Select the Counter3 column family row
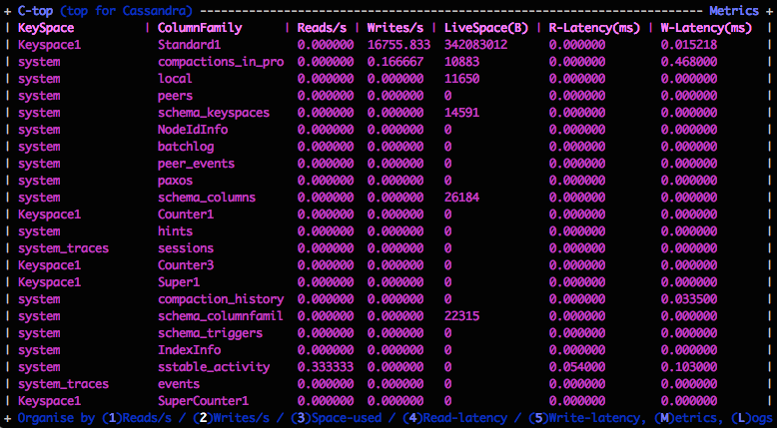777x428 pixels. pyautogui.click(x=388, y=265)
